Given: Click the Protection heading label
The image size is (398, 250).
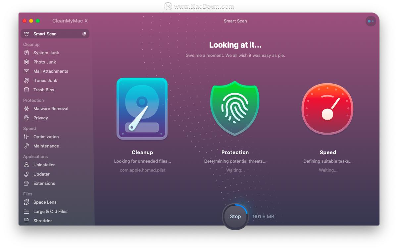Looking at the screenshot, I should pos(235,152).
